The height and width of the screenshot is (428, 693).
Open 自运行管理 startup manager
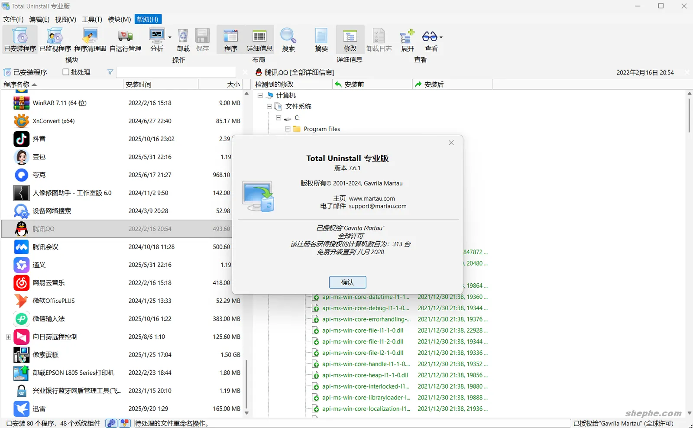[125, 39]
